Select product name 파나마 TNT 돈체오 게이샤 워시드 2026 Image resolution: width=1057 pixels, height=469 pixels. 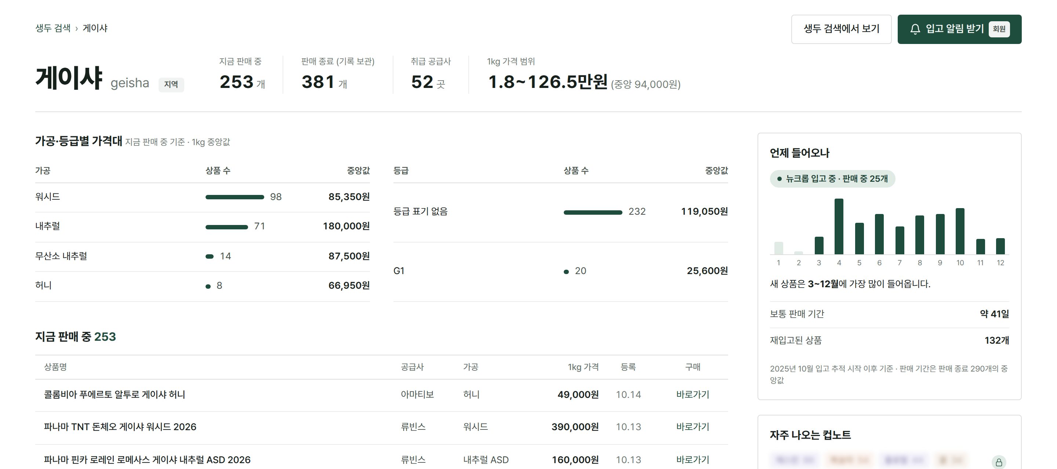120,427
